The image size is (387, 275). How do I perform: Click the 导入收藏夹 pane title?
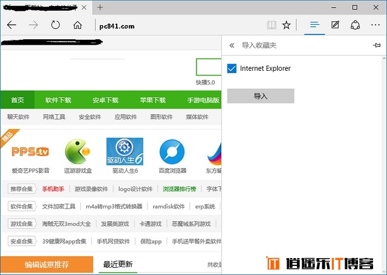coord(259,45)
